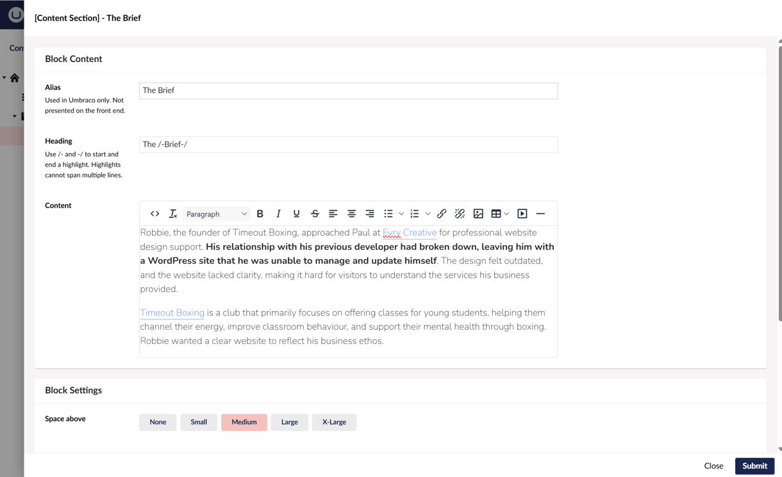
Task: Click the Embed media icon
Action: 522,213
